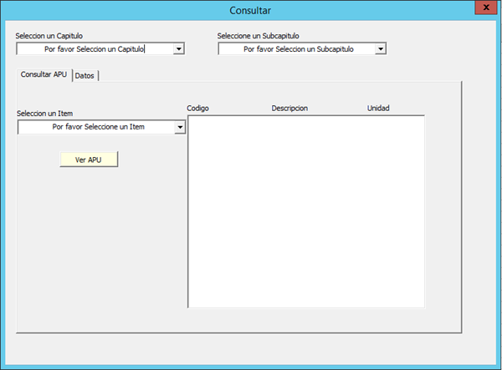Screen dimensions: 502x370
Task: Expand the Item dropdown arrow
Action: pos(180,127)
